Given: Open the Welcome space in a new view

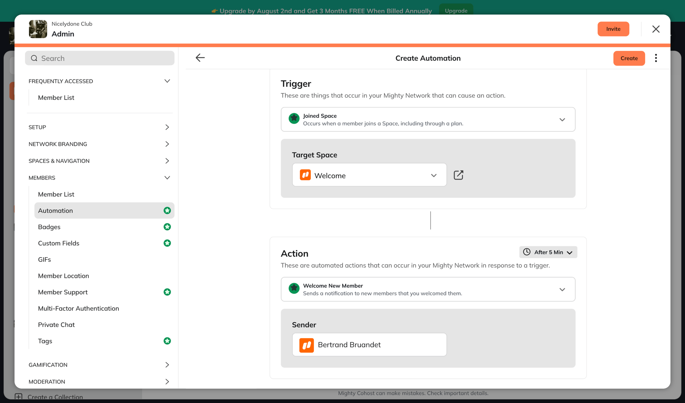Looking at the screenshot, I should pyautogui.click(x=458, y=175).
